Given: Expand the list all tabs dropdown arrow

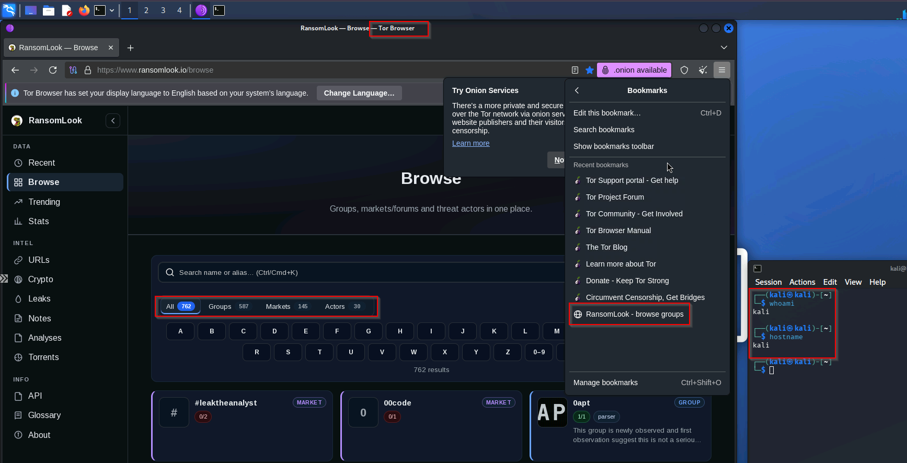Looking at the screenshot, I should pyautogui.click(x=724, y=48).
